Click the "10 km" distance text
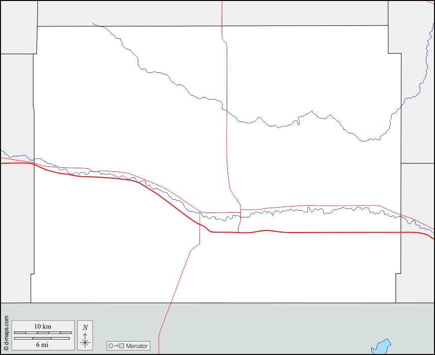Image resolution: width=435 pixels, height=355 pixels. tap(42, 326)
